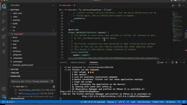Open the Accounts icon
This screenshot has width=187, height=105.
[x=4, y=89]
